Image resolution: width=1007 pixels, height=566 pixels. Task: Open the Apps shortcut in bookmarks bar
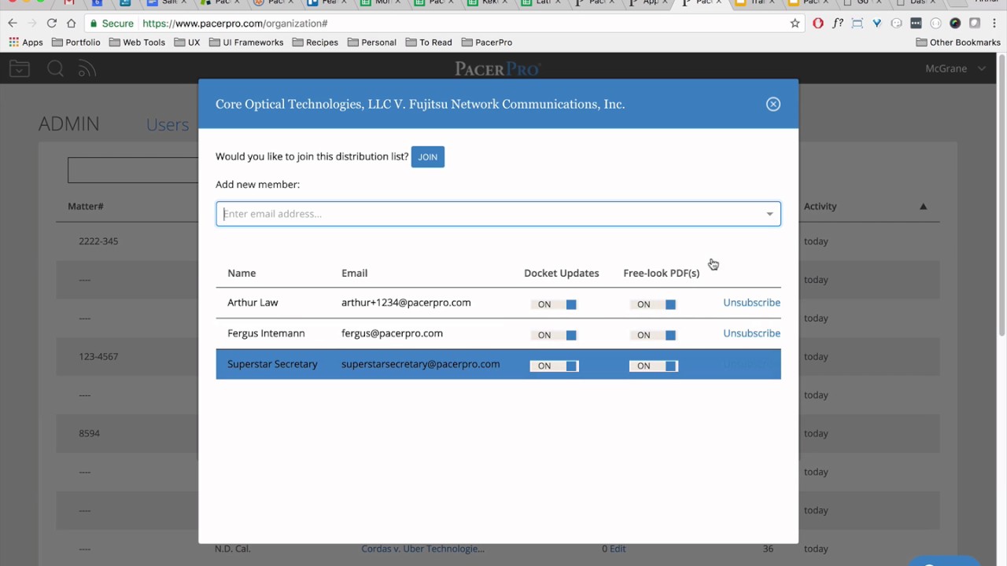[26, 42]
